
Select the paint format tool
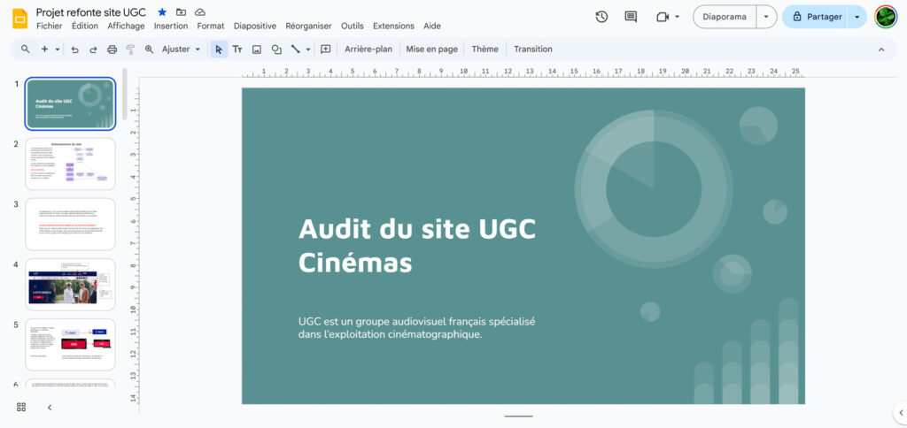pos(130,50)
